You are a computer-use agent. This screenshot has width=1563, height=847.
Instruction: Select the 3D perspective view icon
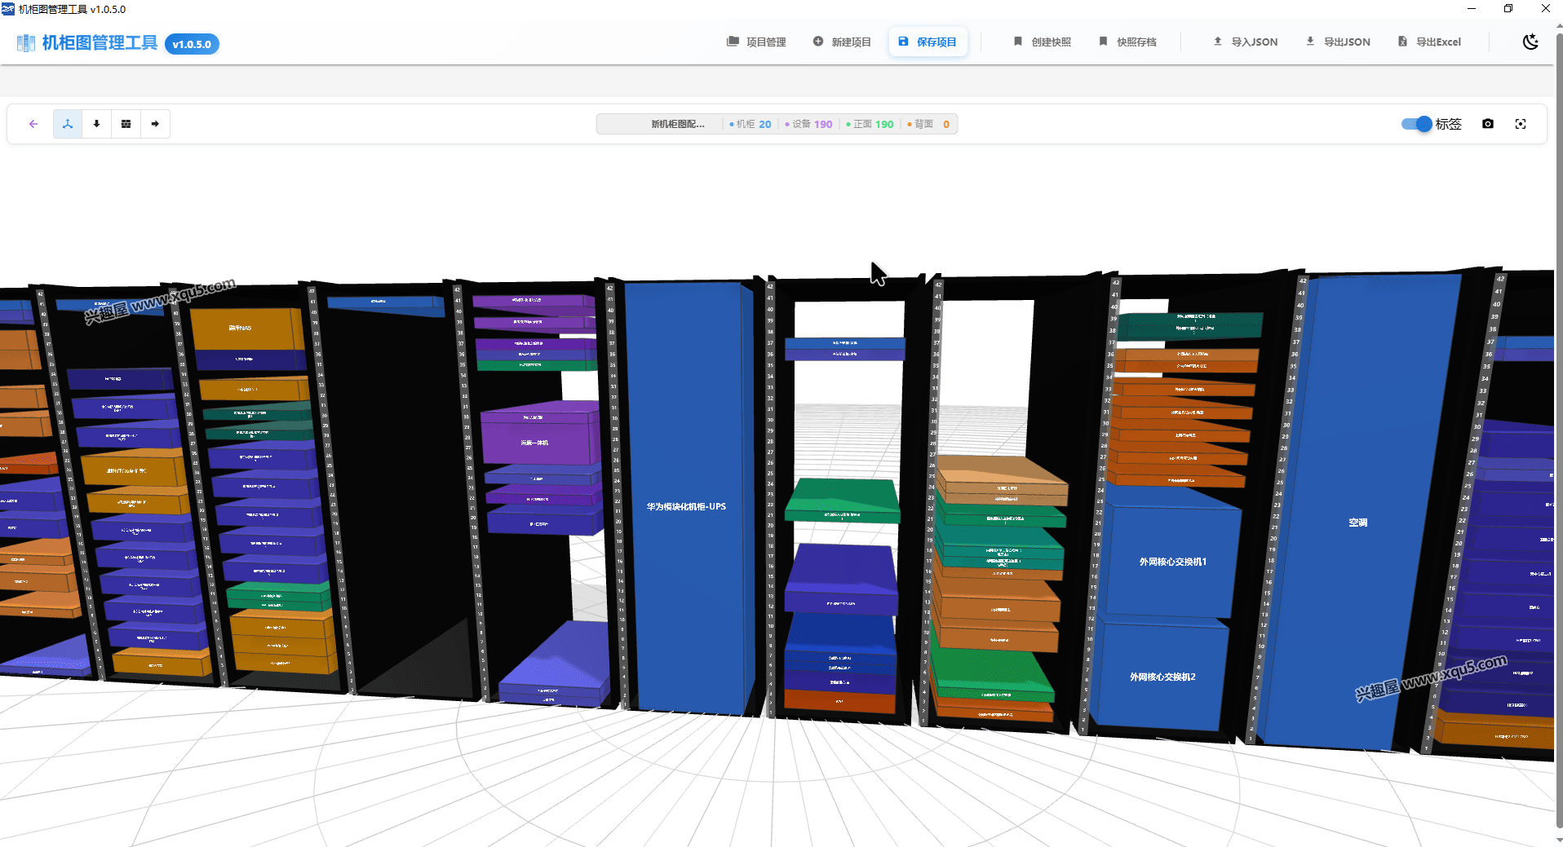pyautogui.click(x=68, y=124)
